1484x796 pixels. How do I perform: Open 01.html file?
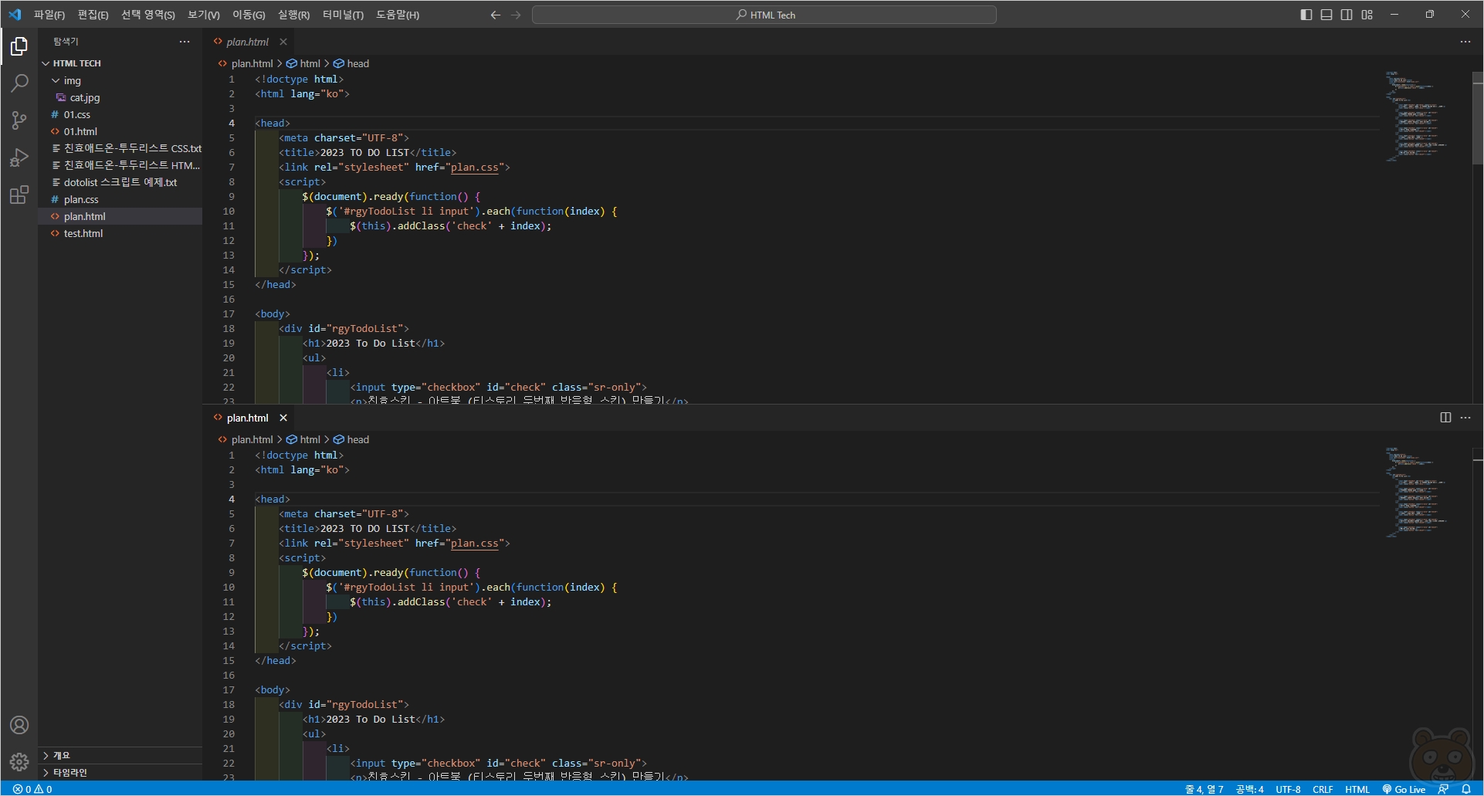click(x=121, y=131)
